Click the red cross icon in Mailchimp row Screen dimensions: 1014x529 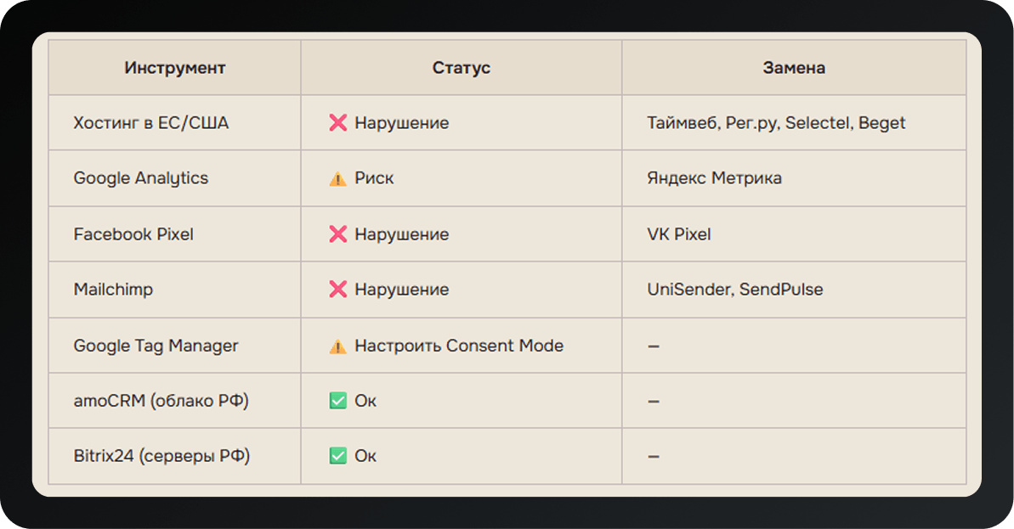[337, 290]
